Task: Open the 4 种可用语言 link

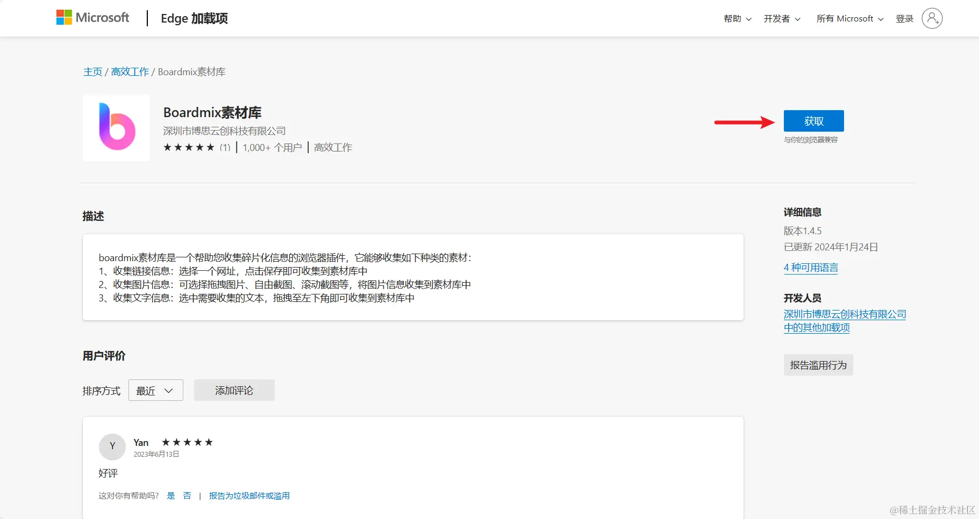Action: (811, 268)
